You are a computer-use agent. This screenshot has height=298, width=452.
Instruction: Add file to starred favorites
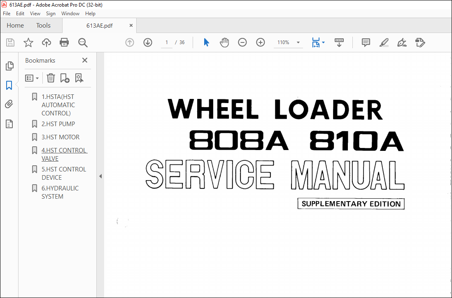pos(28,42)
